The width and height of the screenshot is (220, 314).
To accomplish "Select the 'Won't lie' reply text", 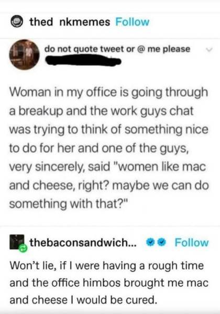I will pos(109,283).
